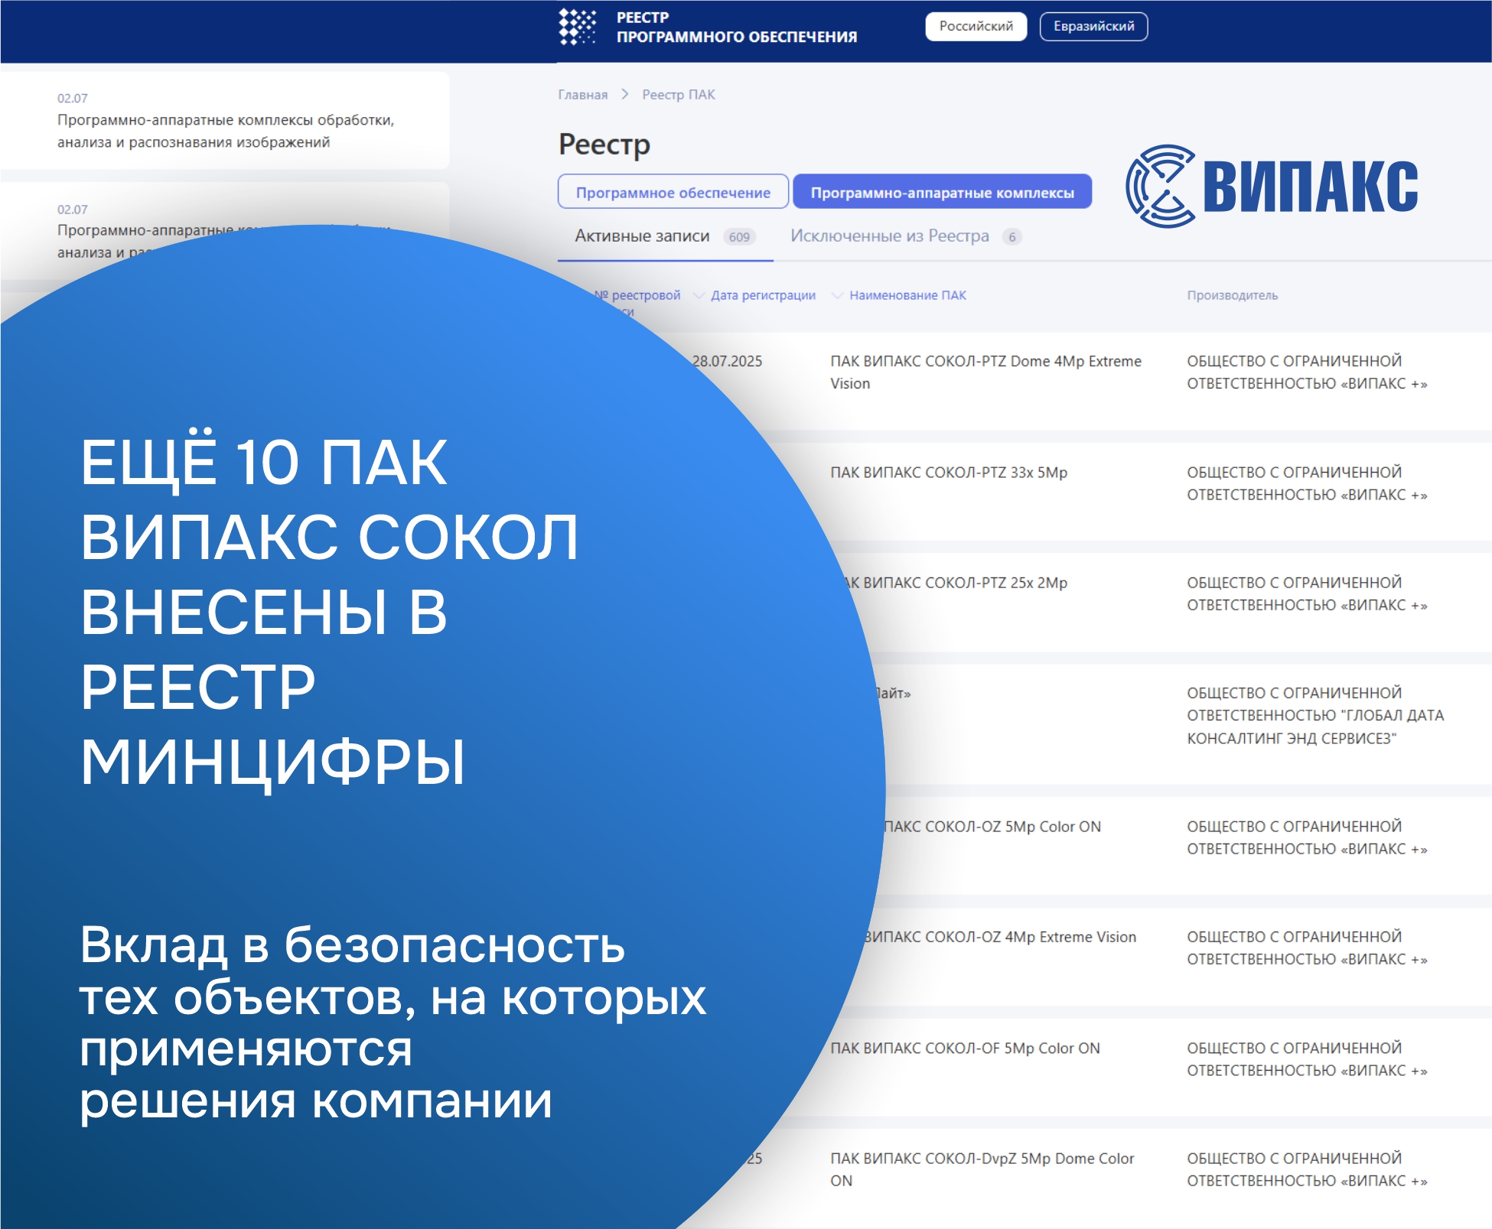Image resolution: width=1492 pixels, height=1229 pixels.
Task: Click the breadcrumb chevron separator
Action: [x=625, y=94]
